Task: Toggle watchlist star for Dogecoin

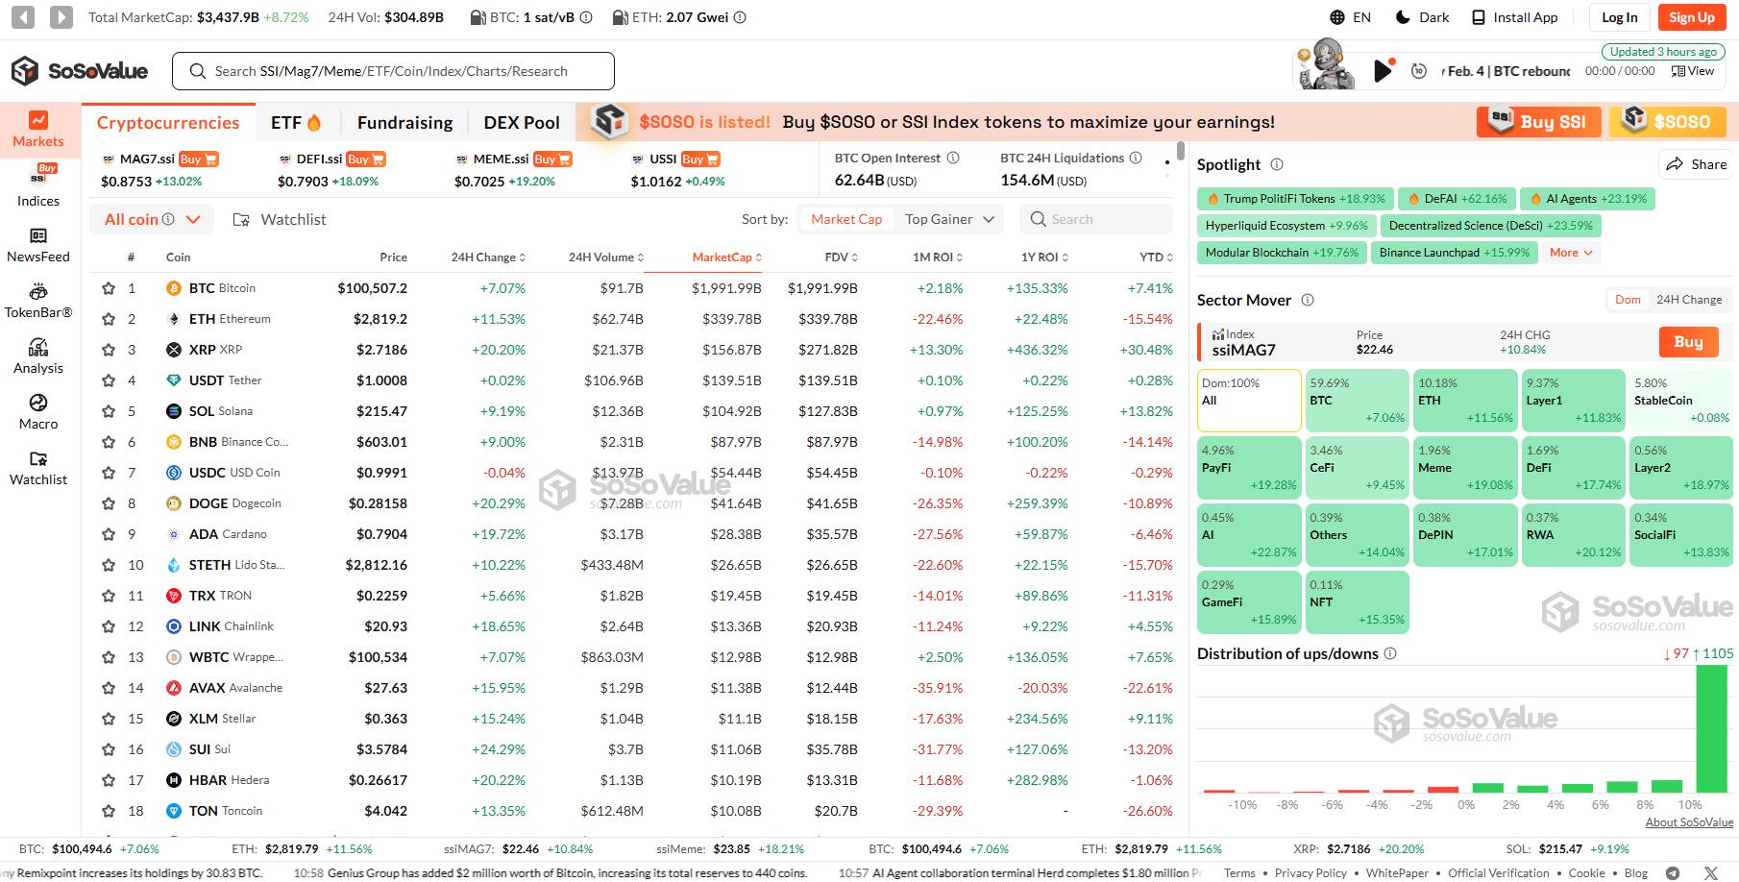Action: point(109,503)
